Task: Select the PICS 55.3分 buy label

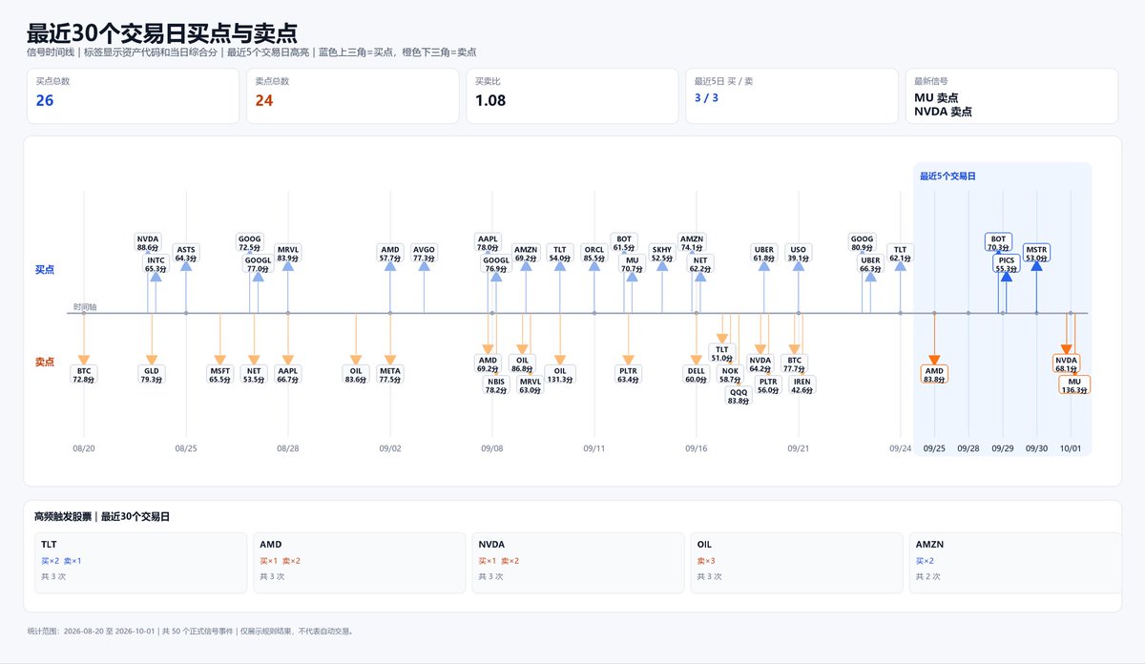Action: (x=1006, y=264)
